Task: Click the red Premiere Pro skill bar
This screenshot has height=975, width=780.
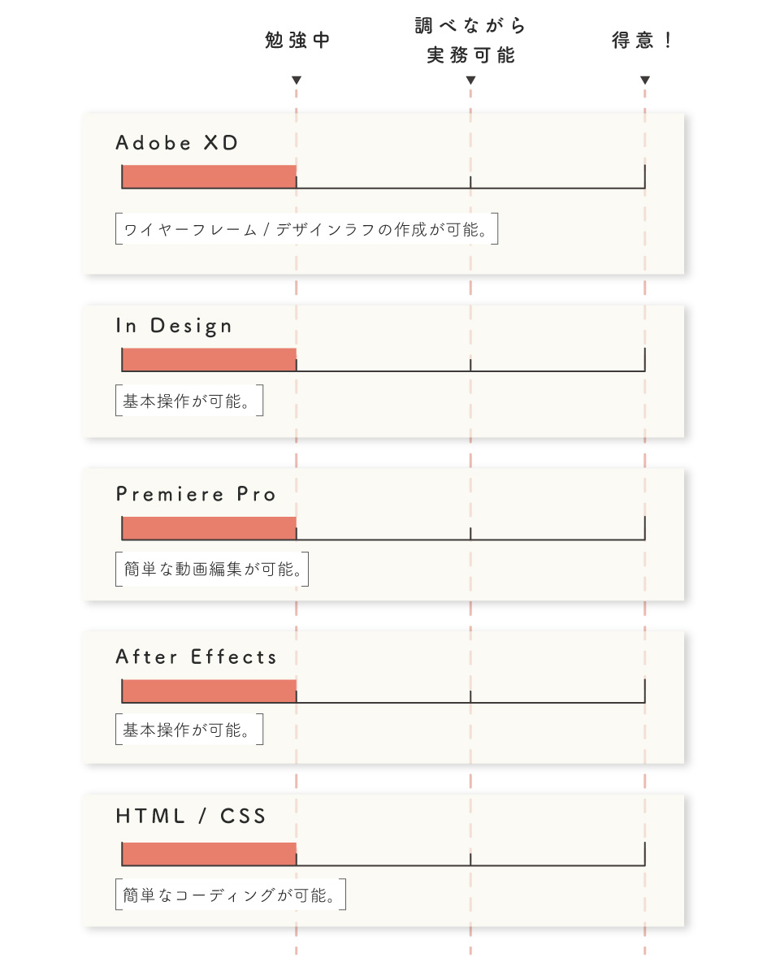Action: (x=209, y=527)
